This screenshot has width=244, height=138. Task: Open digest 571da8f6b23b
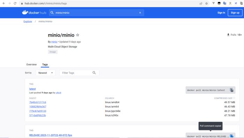pyautogui.click(x=38, y=115)
